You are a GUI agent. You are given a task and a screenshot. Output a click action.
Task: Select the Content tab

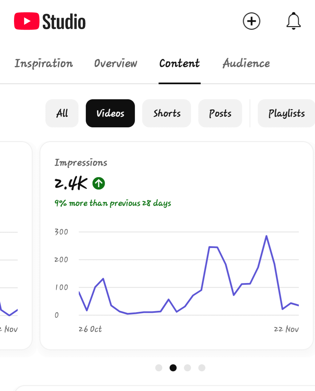click(x=179, y=63)
